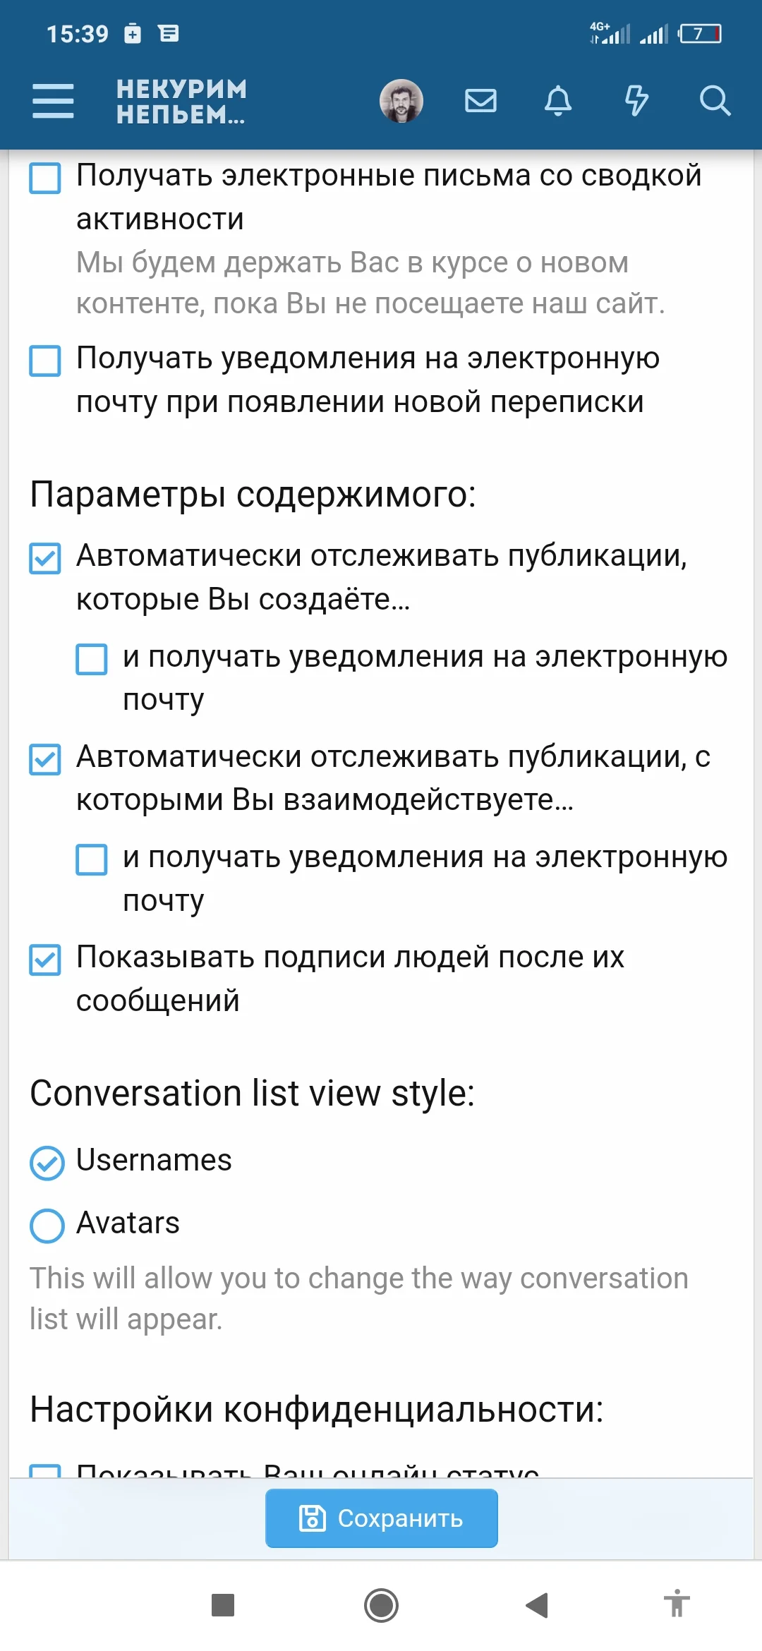Select the Usernames view style option
Image resolution: width=762 pixels, height=1651 pixels.
[47, 1161]
